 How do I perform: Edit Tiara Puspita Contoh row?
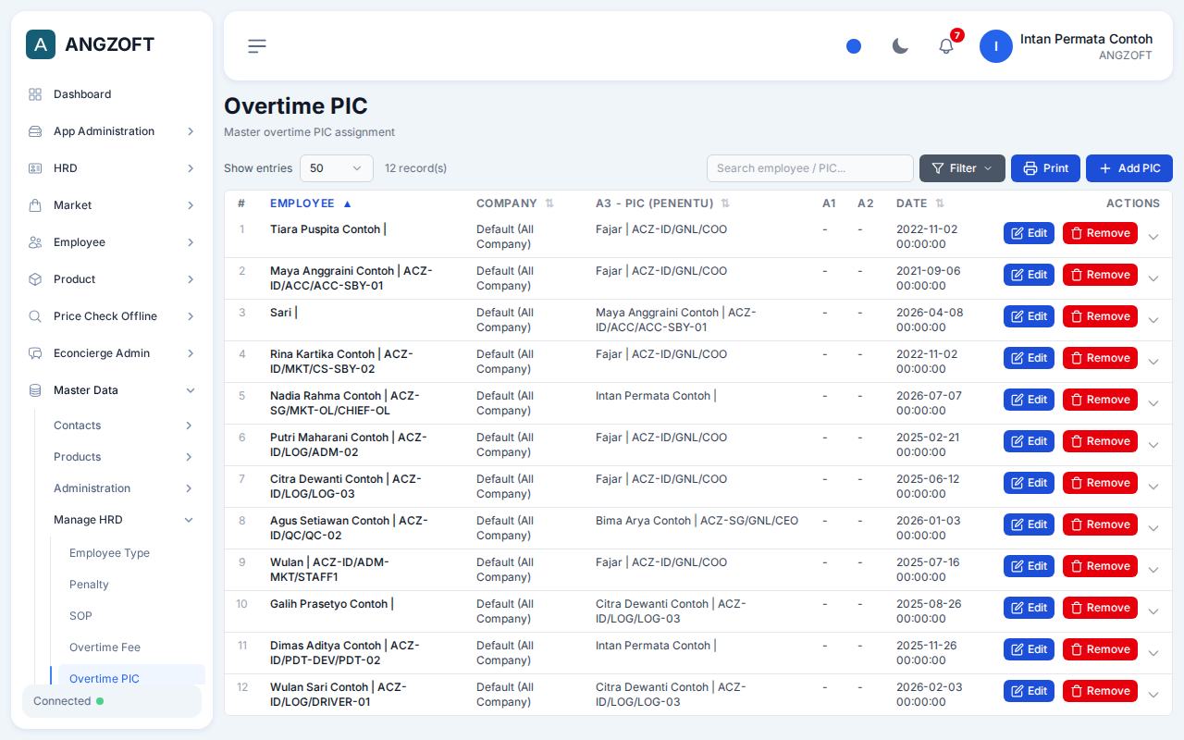[x=1029, y=233]
